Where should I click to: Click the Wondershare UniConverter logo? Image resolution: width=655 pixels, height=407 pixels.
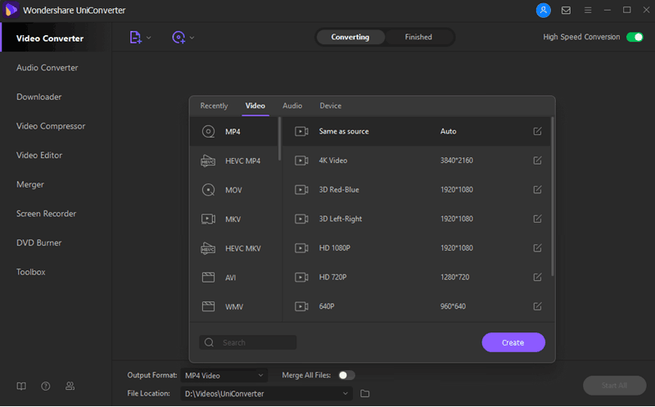tap(11, 10)
